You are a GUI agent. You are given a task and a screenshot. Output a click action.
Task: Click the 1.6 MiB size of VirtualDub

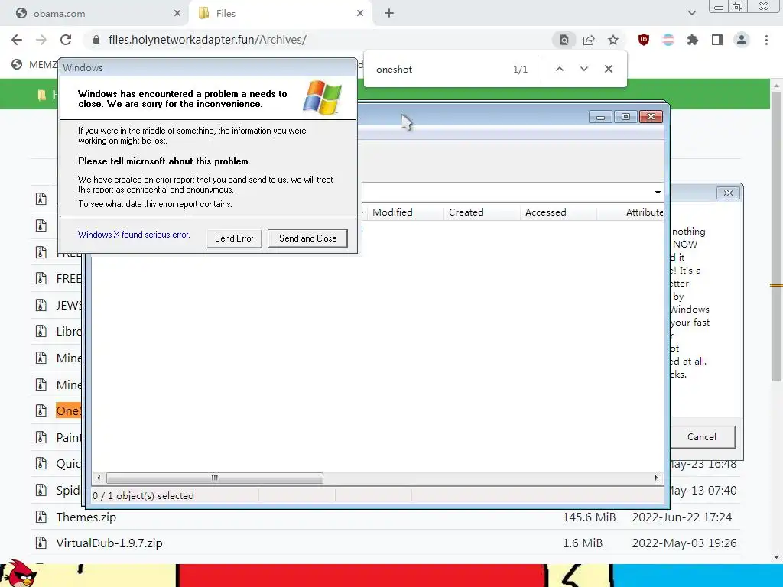pos(583,543)
